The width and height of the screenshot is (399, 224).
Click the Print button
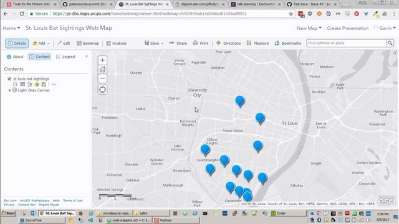[201, 44]
